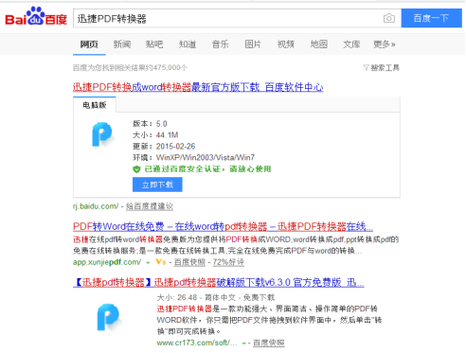Click the 72%好评 rating link
This screenshot has width=466, height=353.
[228, 262]
